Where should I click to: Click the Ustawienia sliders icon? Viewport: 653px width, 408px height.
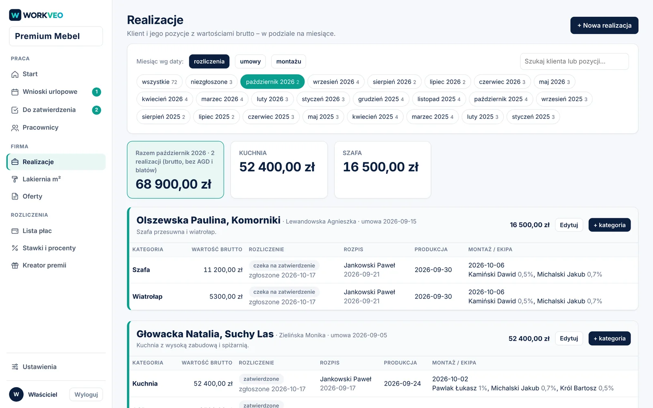(15, 367)
